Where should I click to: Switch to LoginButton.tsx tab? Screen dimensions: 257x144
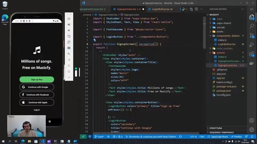coord(161,9)
